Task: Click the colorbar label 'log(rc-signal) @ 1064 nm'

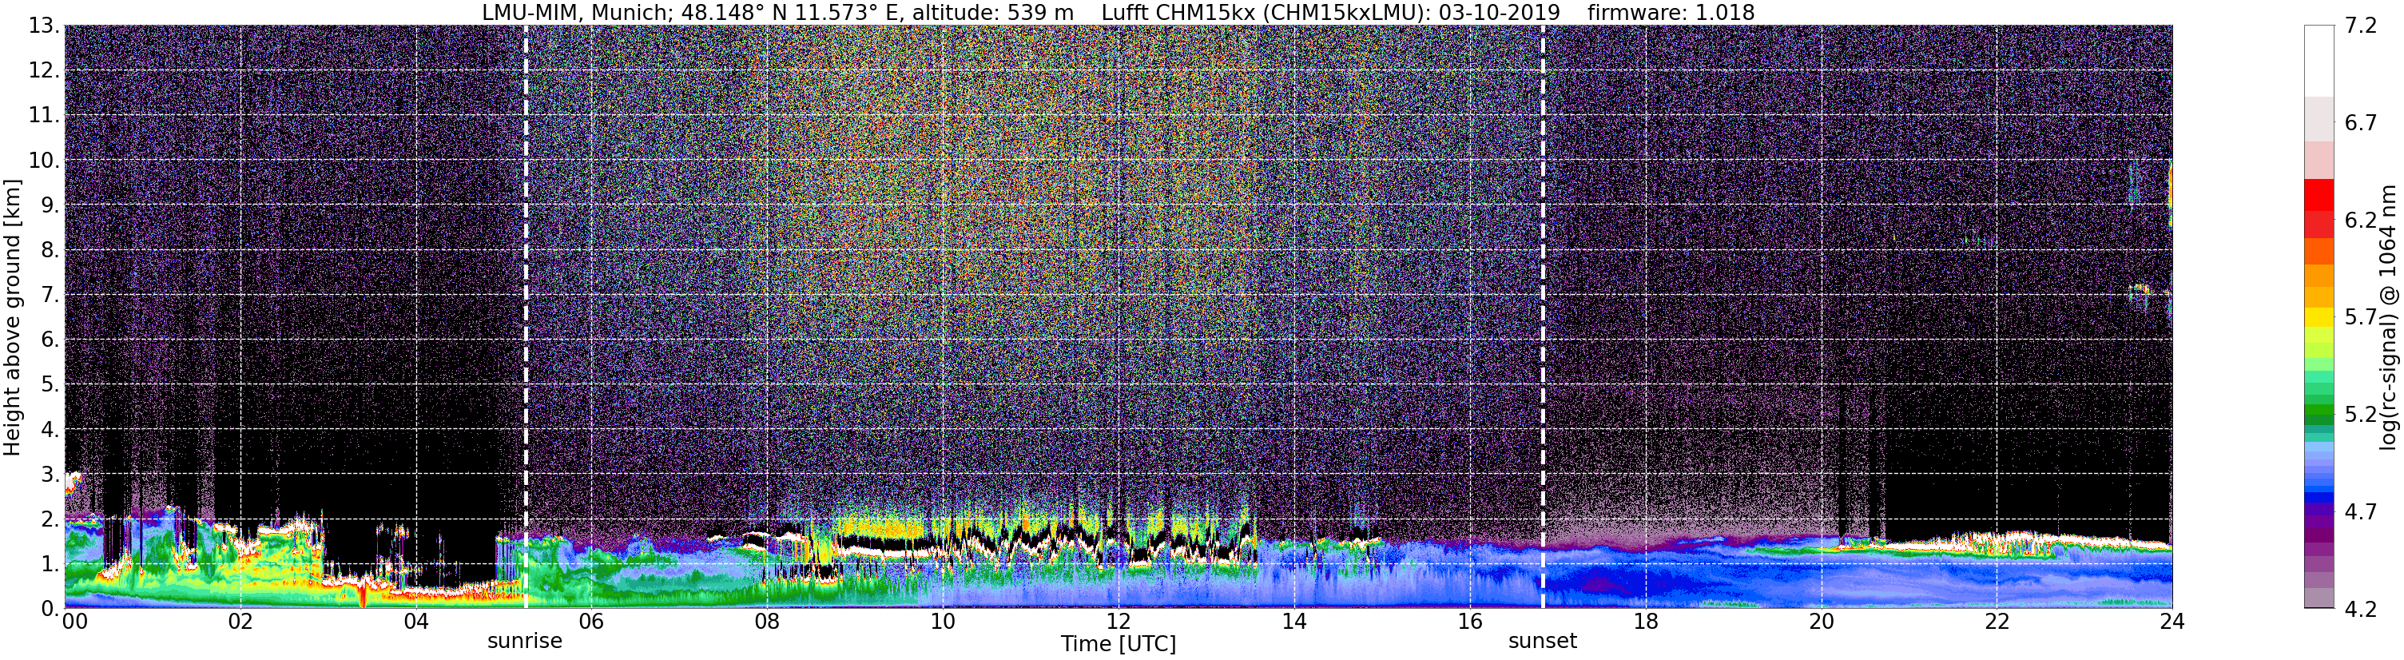Action: coord(2390,317)
